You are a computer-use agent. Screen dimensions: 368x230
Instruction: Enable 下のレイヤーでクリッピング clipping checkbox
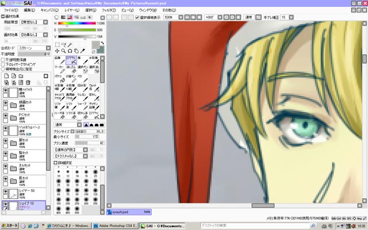coord(3,64)
